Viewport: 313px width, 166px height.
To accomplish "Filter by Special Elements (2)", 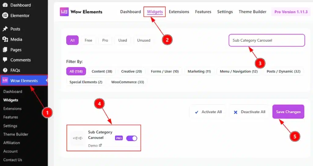I will click(86, 82).
